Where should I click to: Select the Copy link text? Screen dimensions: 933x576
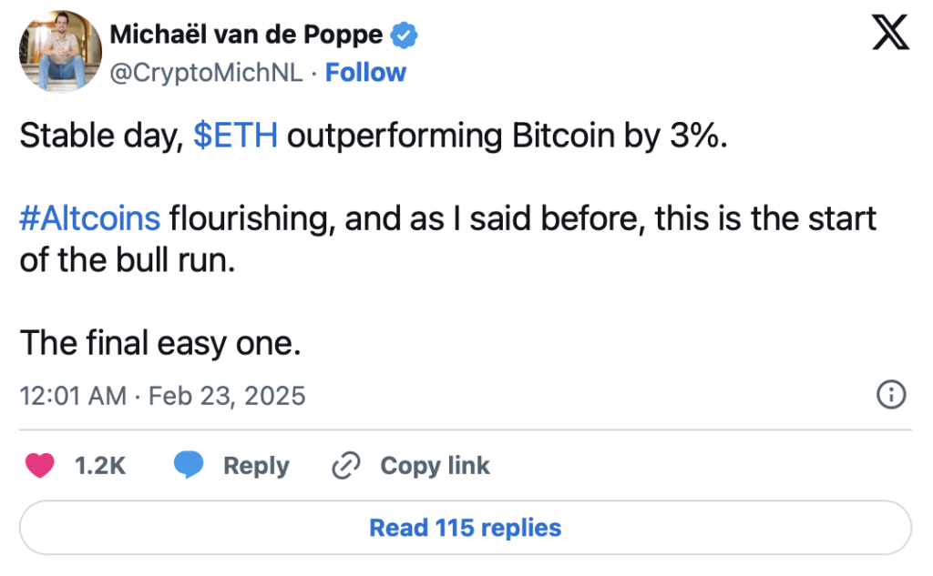435,466
